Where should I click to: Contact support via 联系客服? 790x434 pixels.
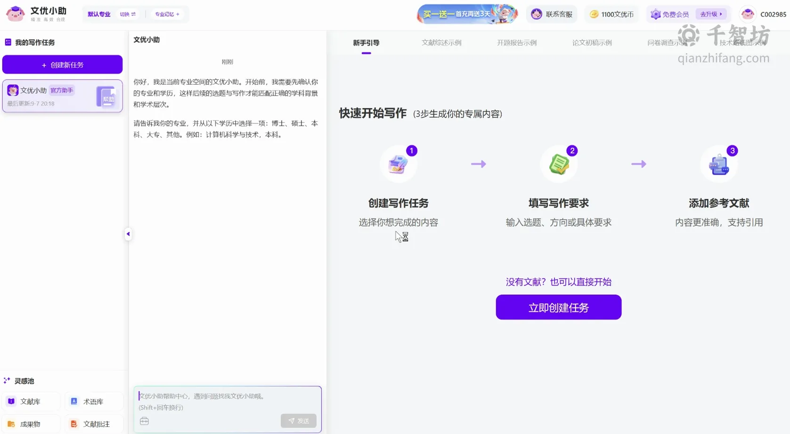coord(552,14)
